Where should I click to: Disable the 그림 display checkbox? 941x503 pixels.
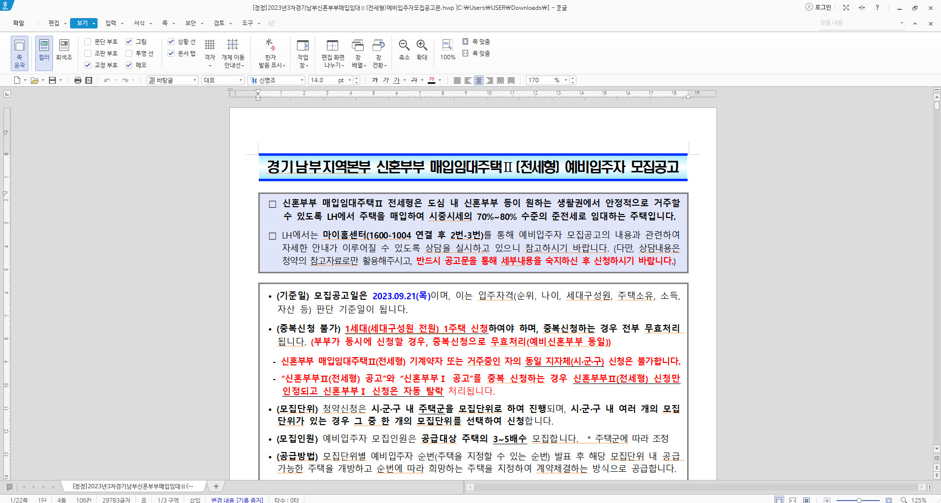129,42
